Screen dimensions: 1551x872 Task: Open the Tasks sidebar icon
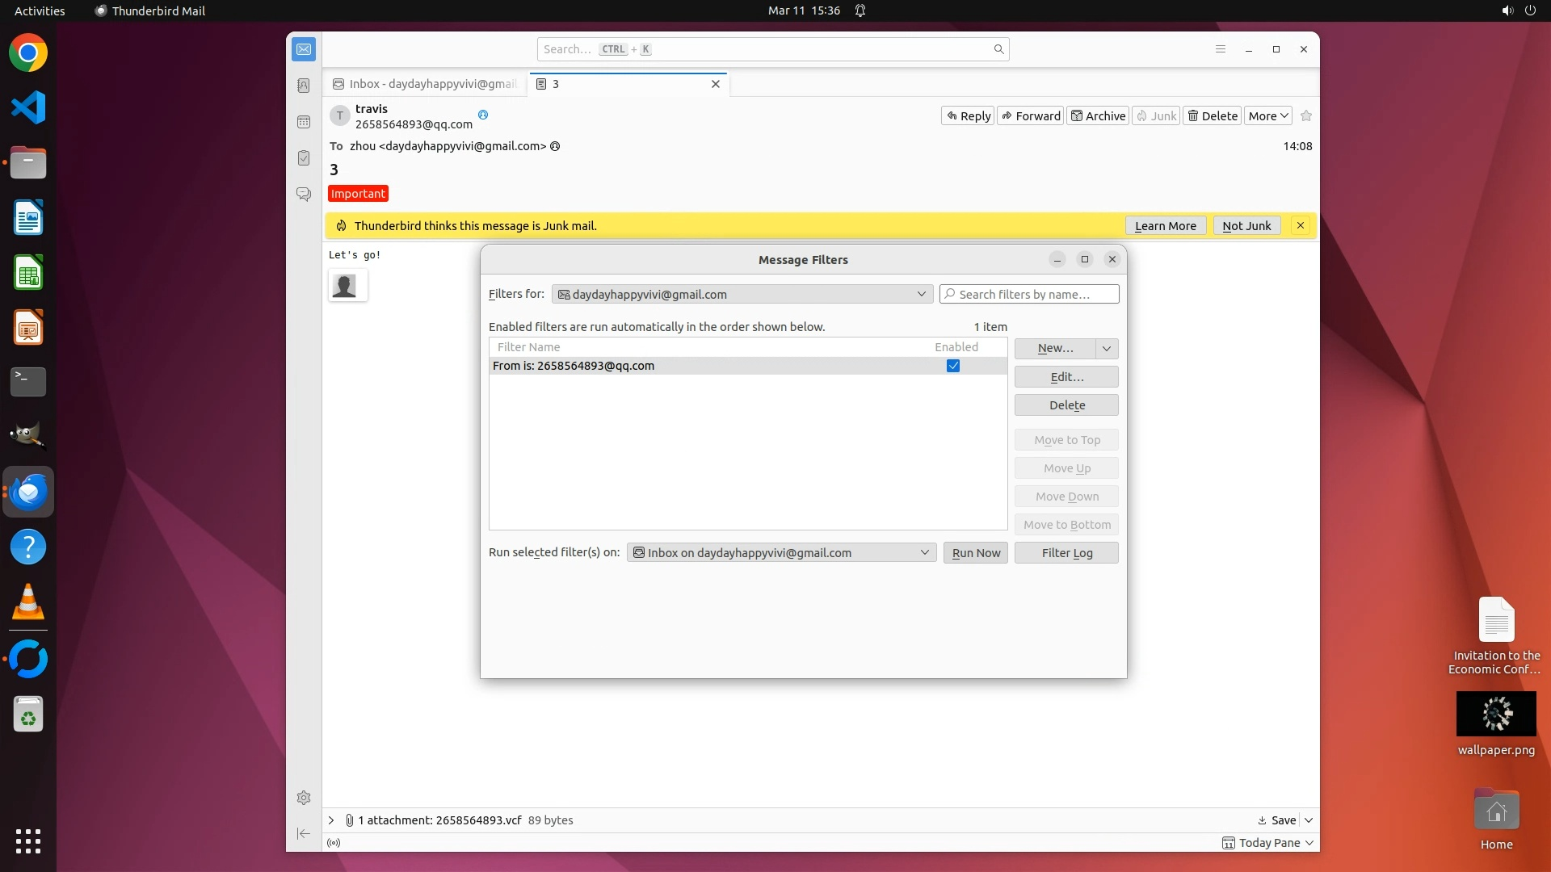point(304,158)
